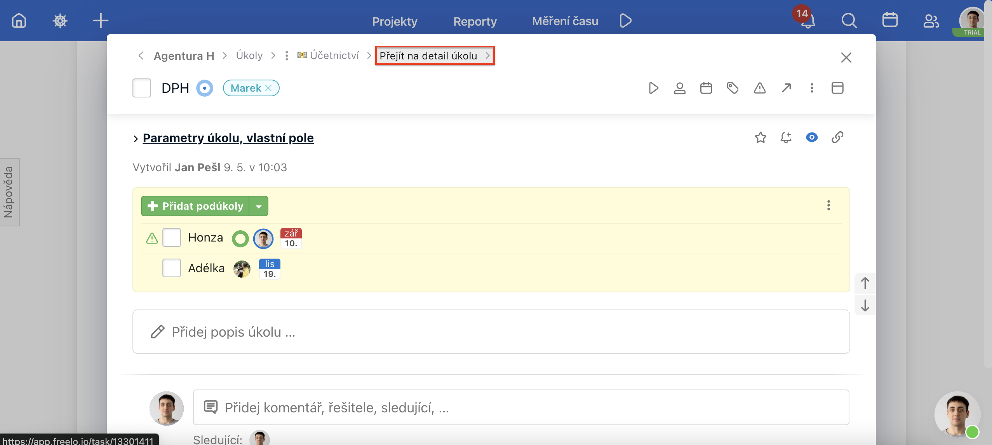Viewport: 992px width, 445px height.
Task: Click commenter avatar beside comment field
Action: (166, 408)
